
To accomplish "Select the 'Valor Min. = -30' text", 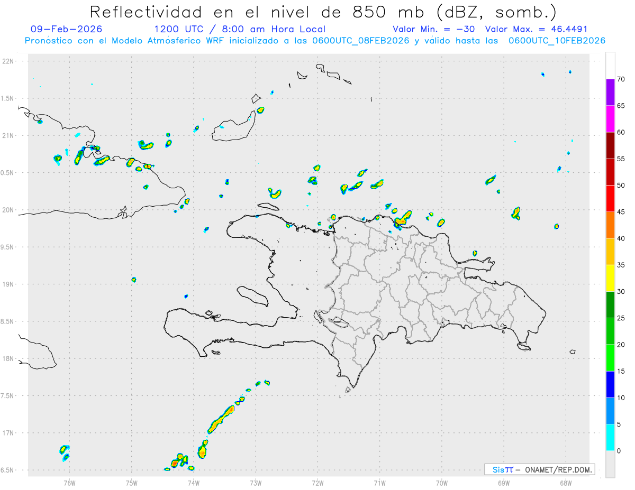I will 435,29.
